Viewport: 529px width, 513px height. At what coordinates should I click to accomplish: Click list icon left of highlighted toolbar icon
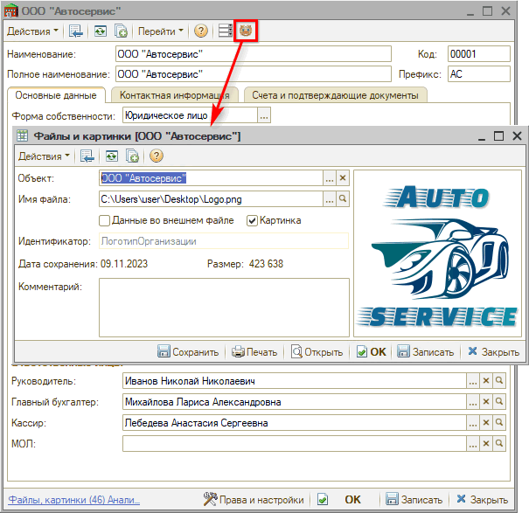[226, 31]
